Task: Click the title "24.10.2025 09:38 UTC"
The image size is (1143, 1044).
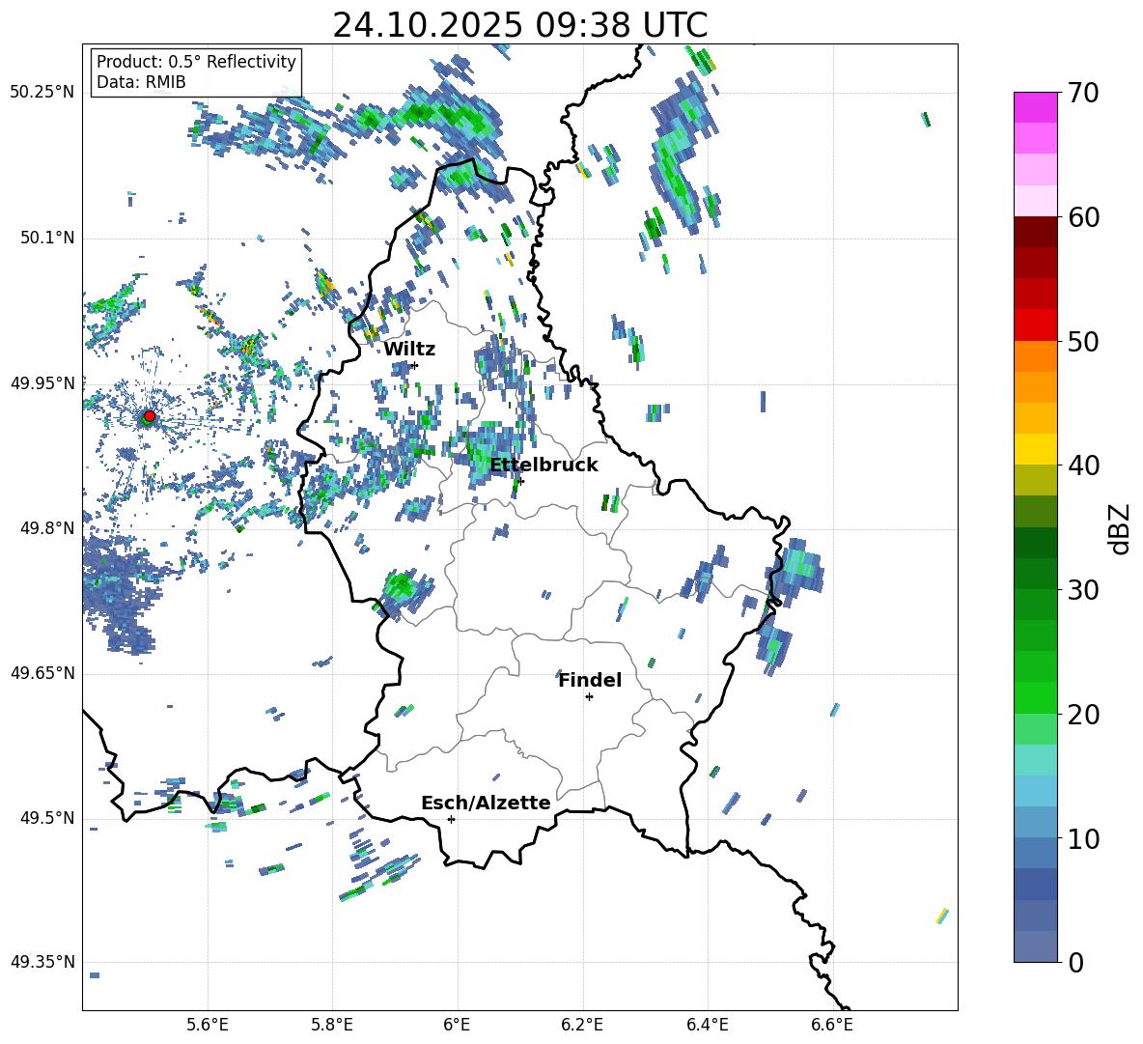Action: coord(519,25)
